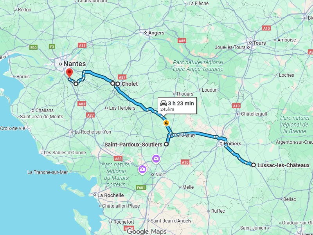This screenshot has height=235, width=313.
Task: Click the Cholet waypoint circle
Action: point(118,84)
